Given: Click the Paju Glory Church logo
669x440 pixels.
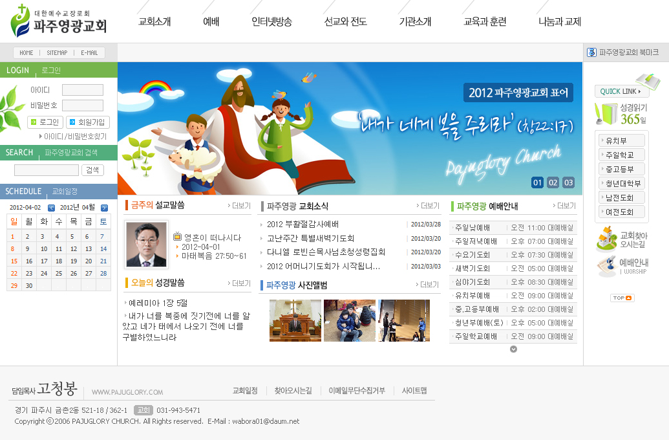Looking at the screenshot, I should [x=59, y=21].
